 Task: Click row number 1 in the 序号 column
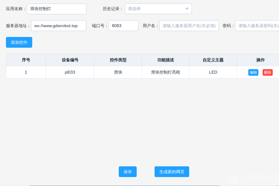click(x=26, y=72)
